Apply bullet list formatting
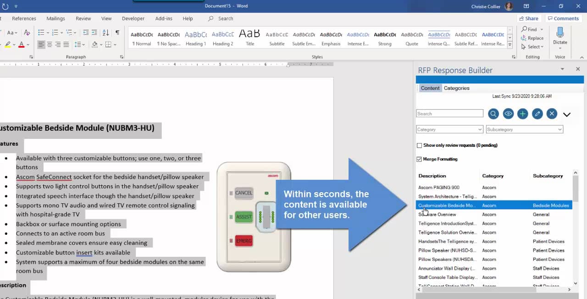 pos(41,33)
